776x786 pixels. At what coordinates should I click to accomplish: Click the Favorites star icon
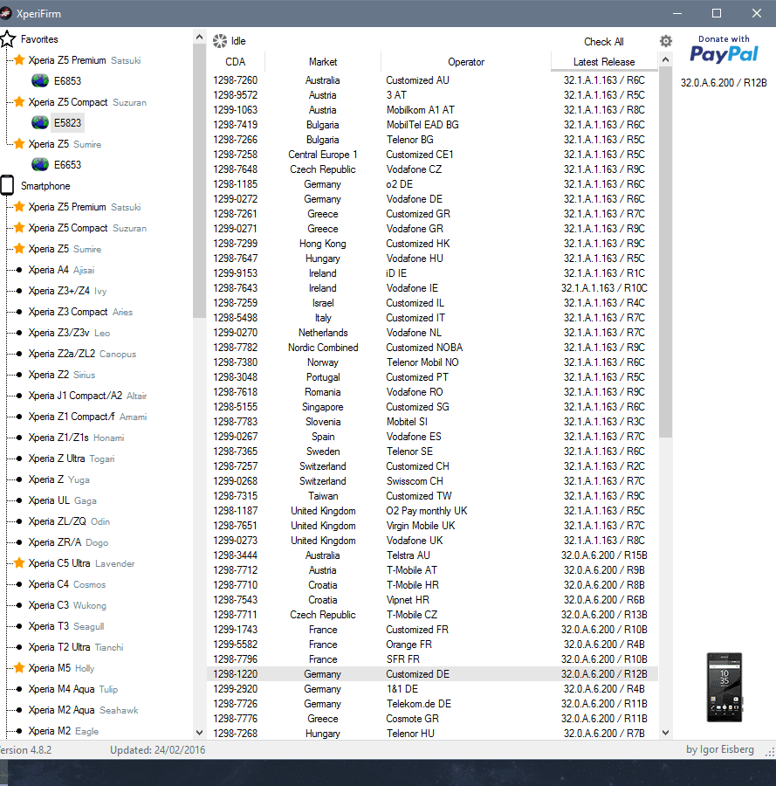click(8, 39)
